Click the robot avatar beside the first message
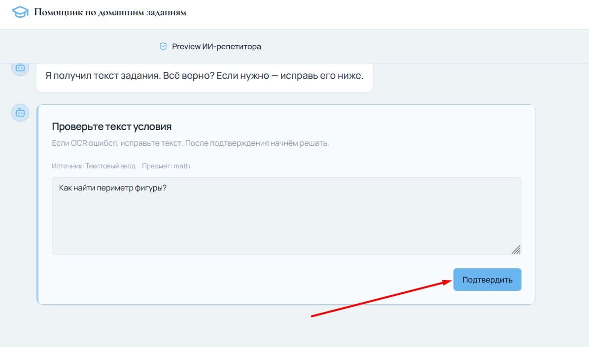589x347 pixels. [20, 68]
